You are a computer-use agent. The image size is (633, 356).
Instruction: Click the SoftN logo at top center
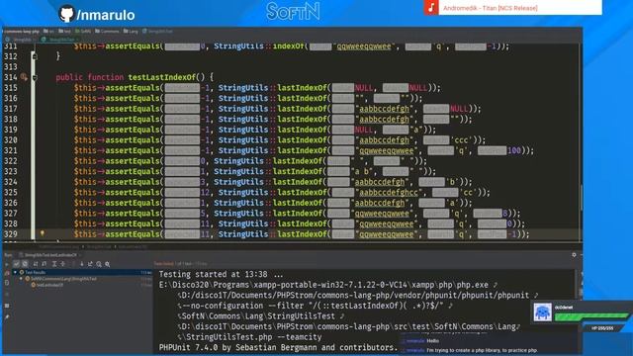point(294,11)
